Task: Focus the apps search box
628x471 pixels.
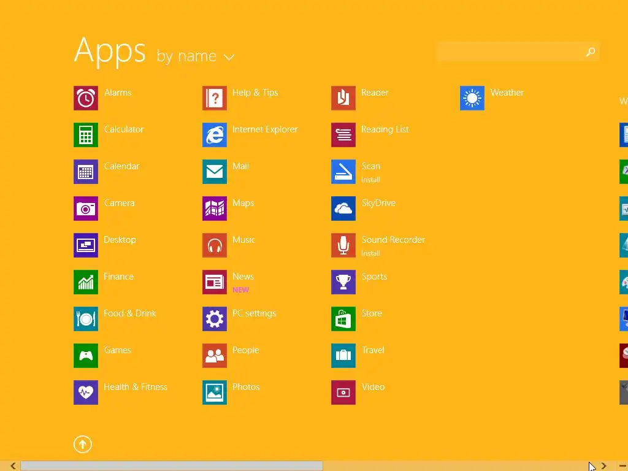Action: [518, 52]
